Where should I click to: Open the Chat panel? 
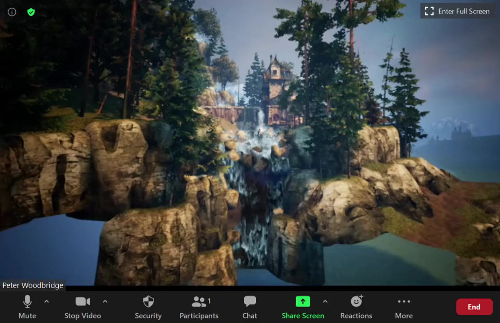[x=250, y=307]
